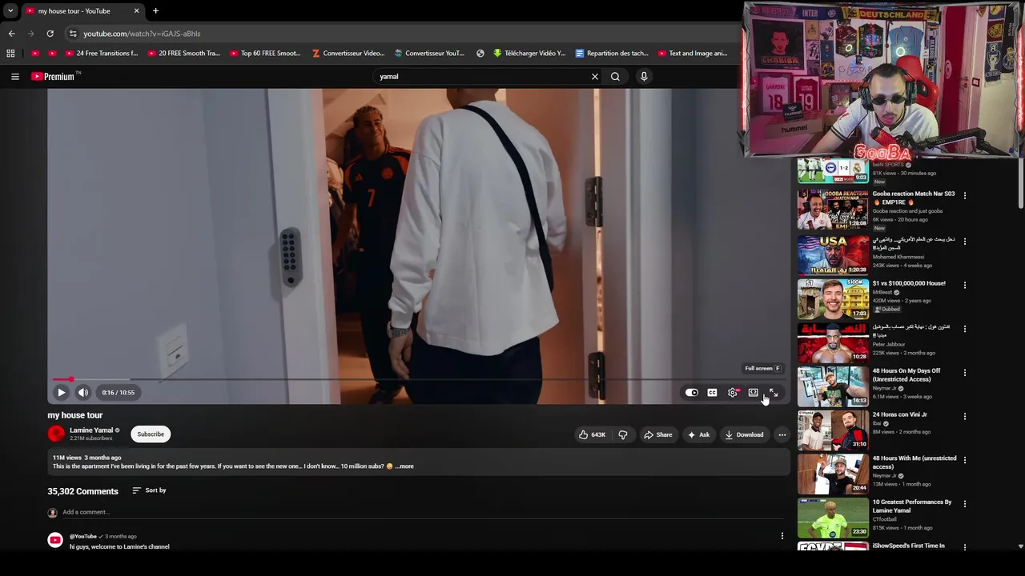Close the my house tour tab
Viewport: 1025px width, 576px height.
pos(136,11)
